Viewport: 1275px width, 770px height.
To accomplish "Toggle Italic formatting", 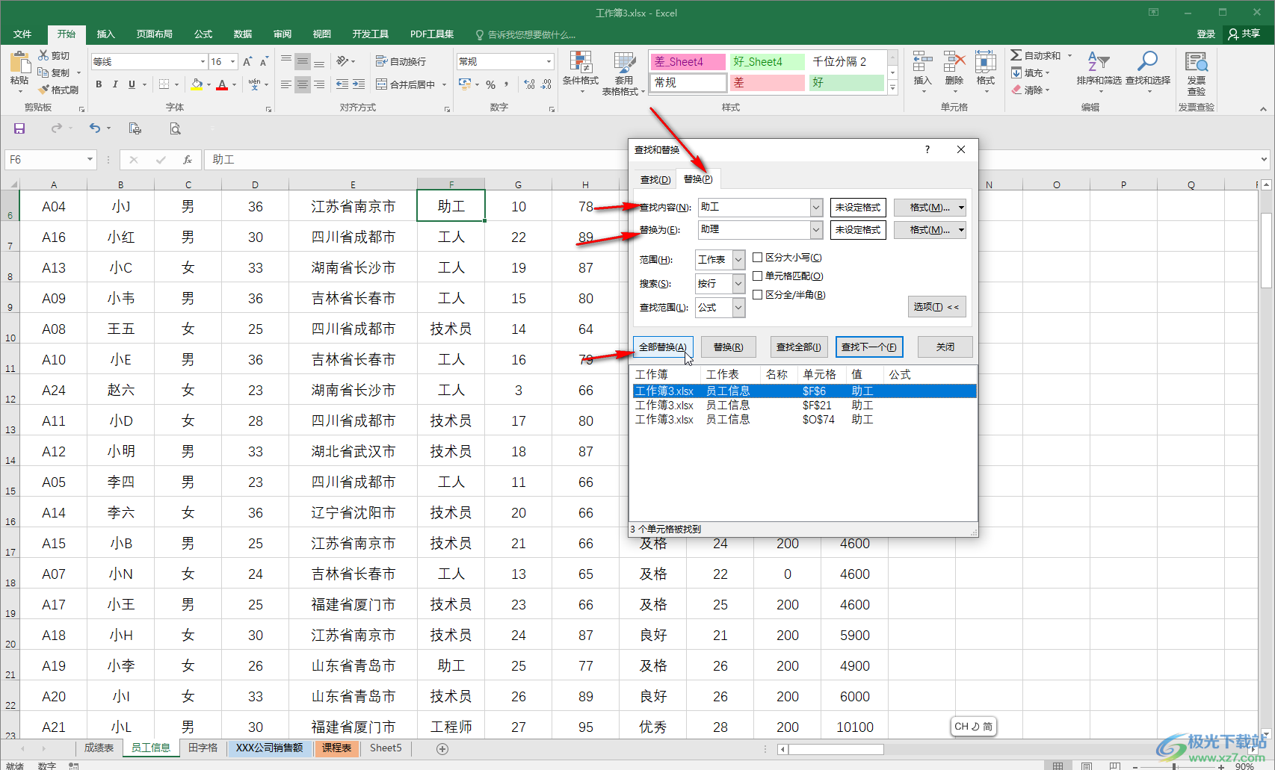I will point(115,84).
